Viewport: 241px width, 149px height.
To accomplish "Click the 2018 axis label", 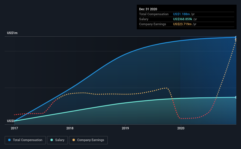I will click(x=70, y=128).
